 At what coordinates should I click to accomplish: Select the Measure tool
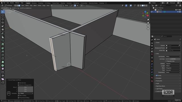[x=3, y=37]
